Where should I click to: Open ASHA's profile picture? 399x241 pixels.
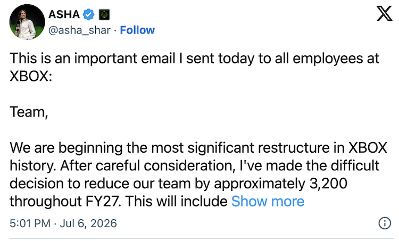click(27, 22)
